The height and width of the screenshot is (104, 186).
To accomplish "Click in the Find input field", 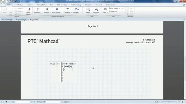I will tap(22, 102).
